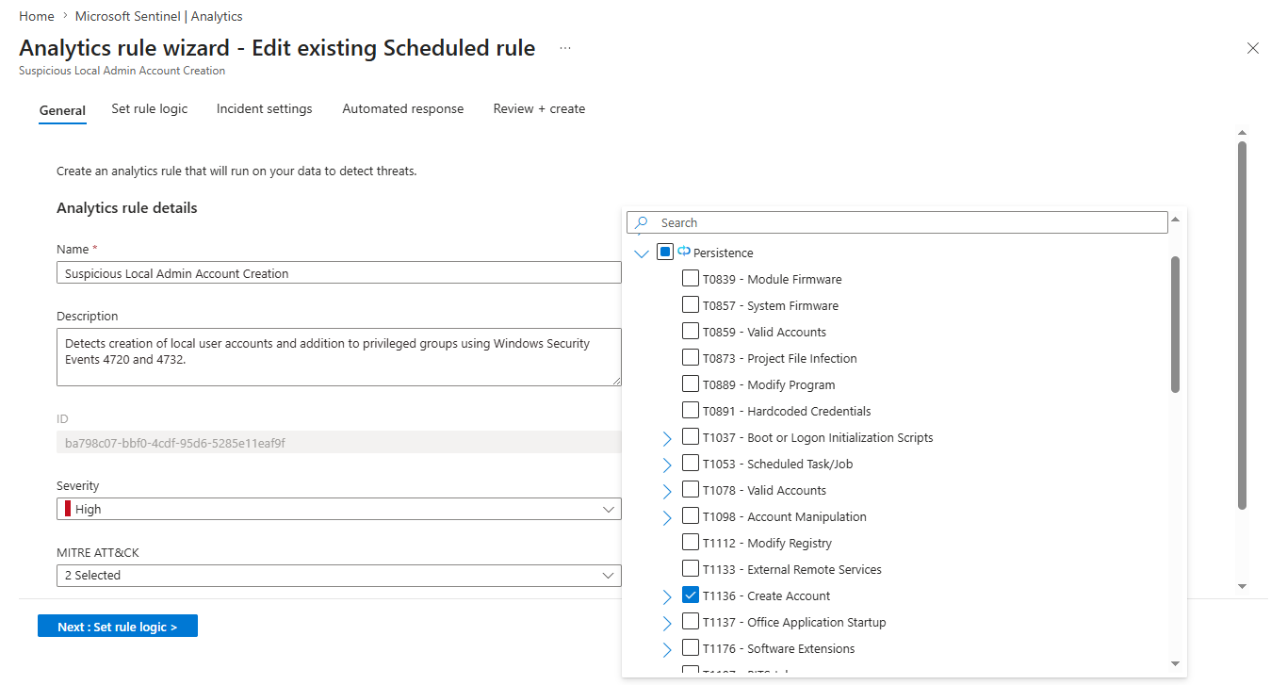Screen dimensions: 1287x685
Task: Expand T1037 Boot or Logon Initialization Scripts
Action: coord(667,438)
